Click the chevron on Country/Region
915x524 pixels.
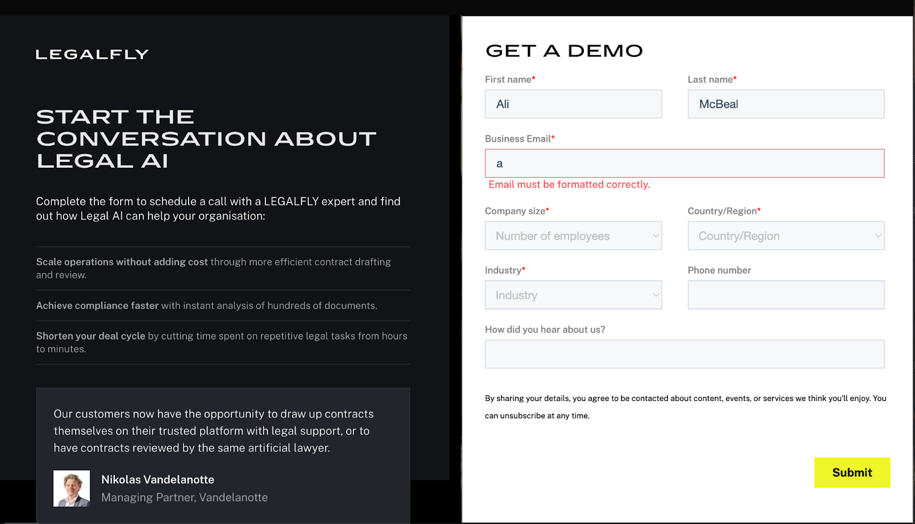click(x=879, y=235)
